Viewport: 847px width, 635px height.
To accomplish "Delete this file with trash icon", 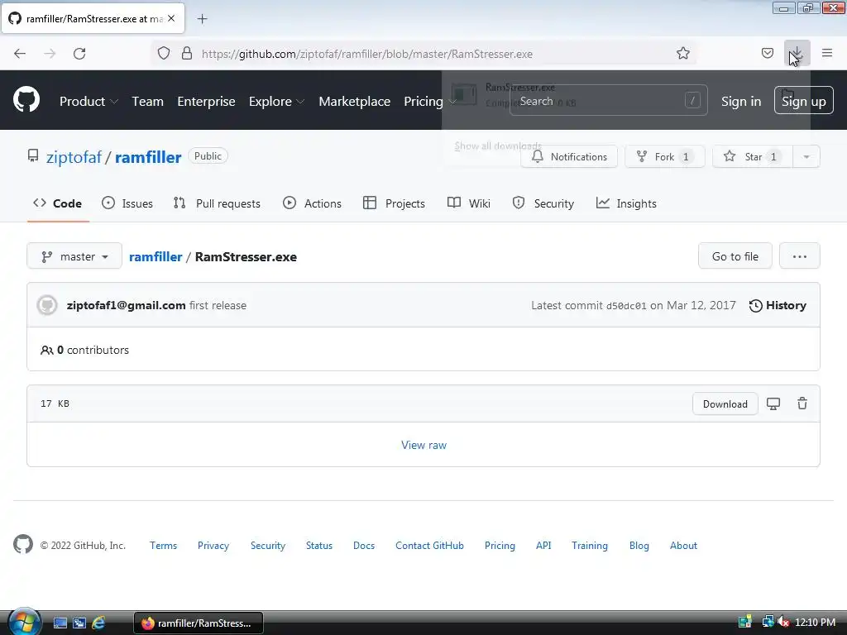I will (x=802, y=403).
